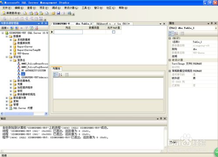
Task: Click the 锁升级 property row
Action: click(193, 78)
